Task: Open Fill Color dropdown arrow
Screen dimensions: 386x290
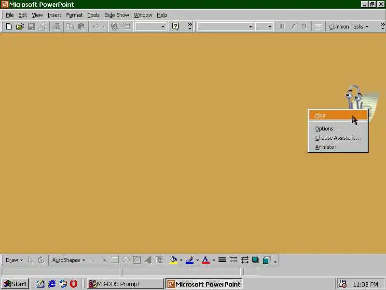Action: 181,261
